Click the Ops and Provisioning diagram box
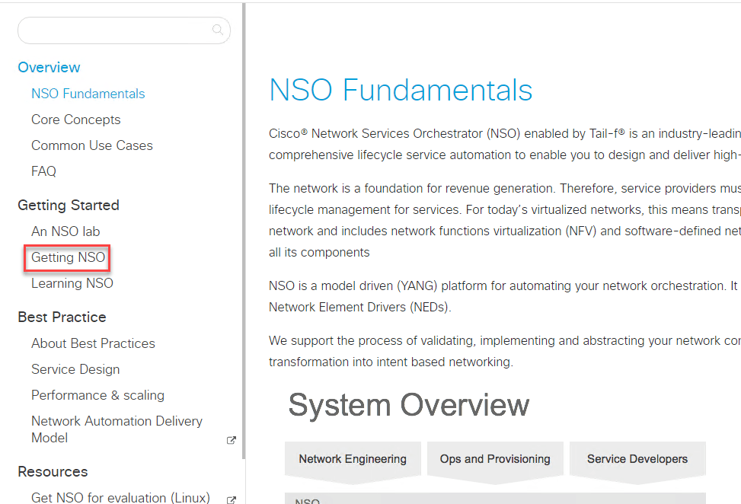Viewport: 741px width, 504px height. (x=495, y=459)
